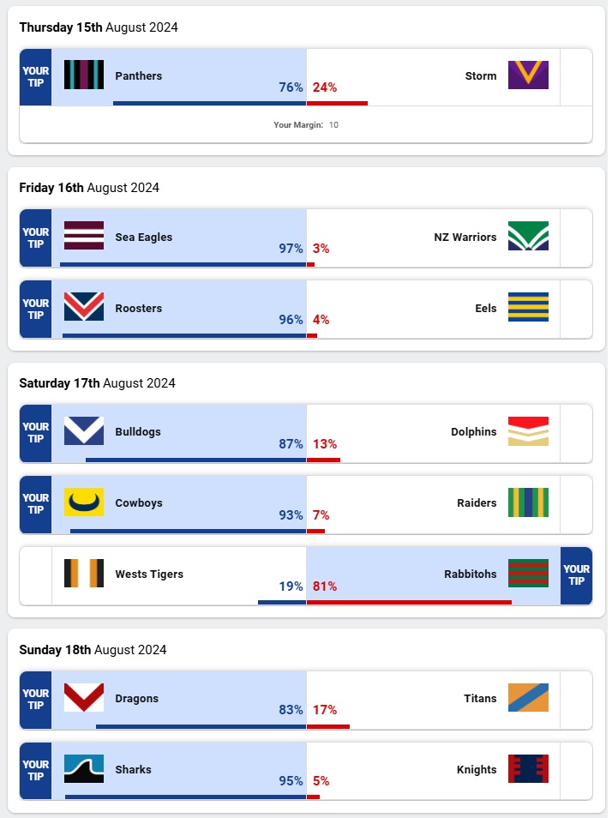
Task: Select the Knights team logo
Action: pos(528,769)
